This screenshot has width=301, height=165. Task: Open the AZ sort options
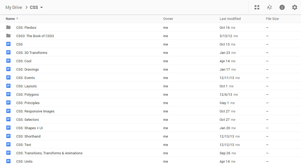coord(270,7)
